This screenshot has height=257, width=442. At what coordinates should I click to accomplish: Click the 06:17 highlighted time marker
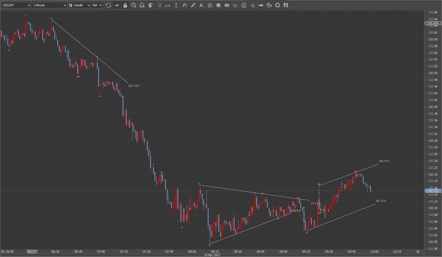pyautogui.click(x=32, y=252)
